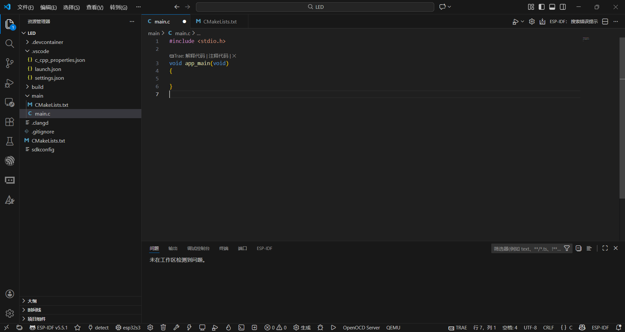Screen dimensions: 625x332
Task: Switch to the 输出 output panel tab
Action: (x=173, y=248)
